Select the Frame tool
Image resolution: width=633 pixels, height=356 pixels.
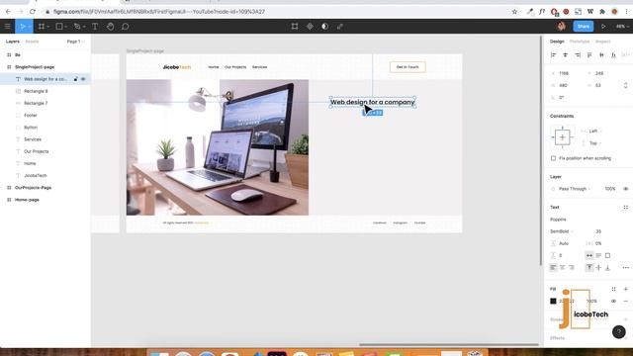coord(41,27)
